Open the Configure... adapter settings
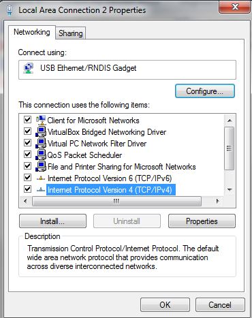Screen dimensions: 252x318 pyautogui.click(x=205, y=91)
